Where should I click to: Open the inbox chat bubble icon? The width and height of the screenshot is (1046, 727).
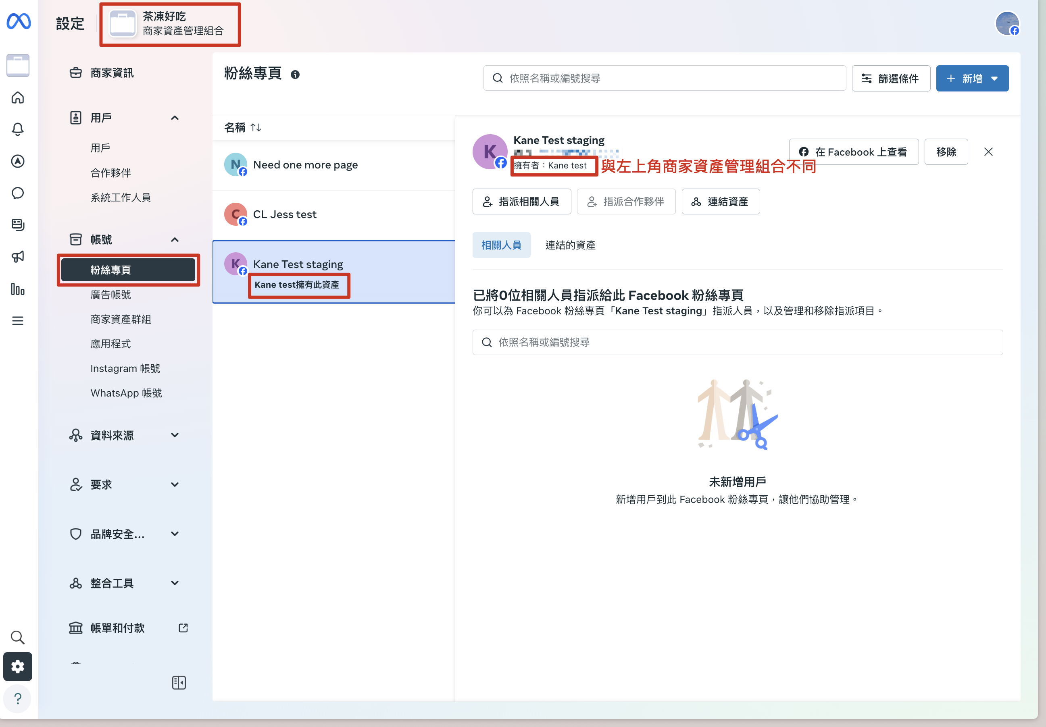18,193
